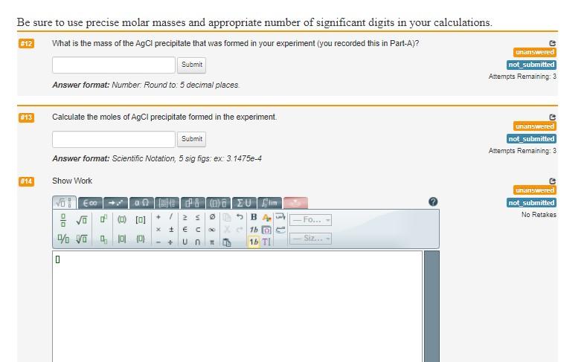Insert an nth root template
587x362 pixels.
click(82, 239)
